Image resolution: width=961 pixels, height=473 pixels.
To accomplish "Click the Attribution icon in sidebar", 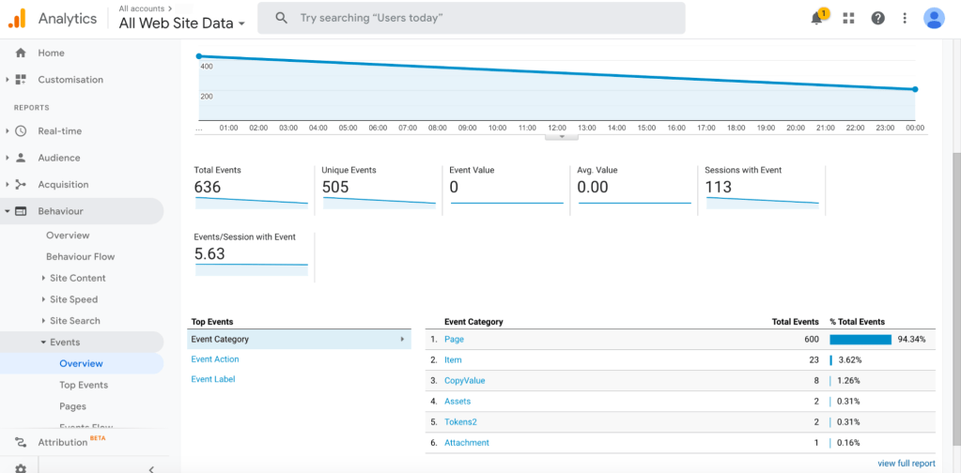I will point(21,442).
